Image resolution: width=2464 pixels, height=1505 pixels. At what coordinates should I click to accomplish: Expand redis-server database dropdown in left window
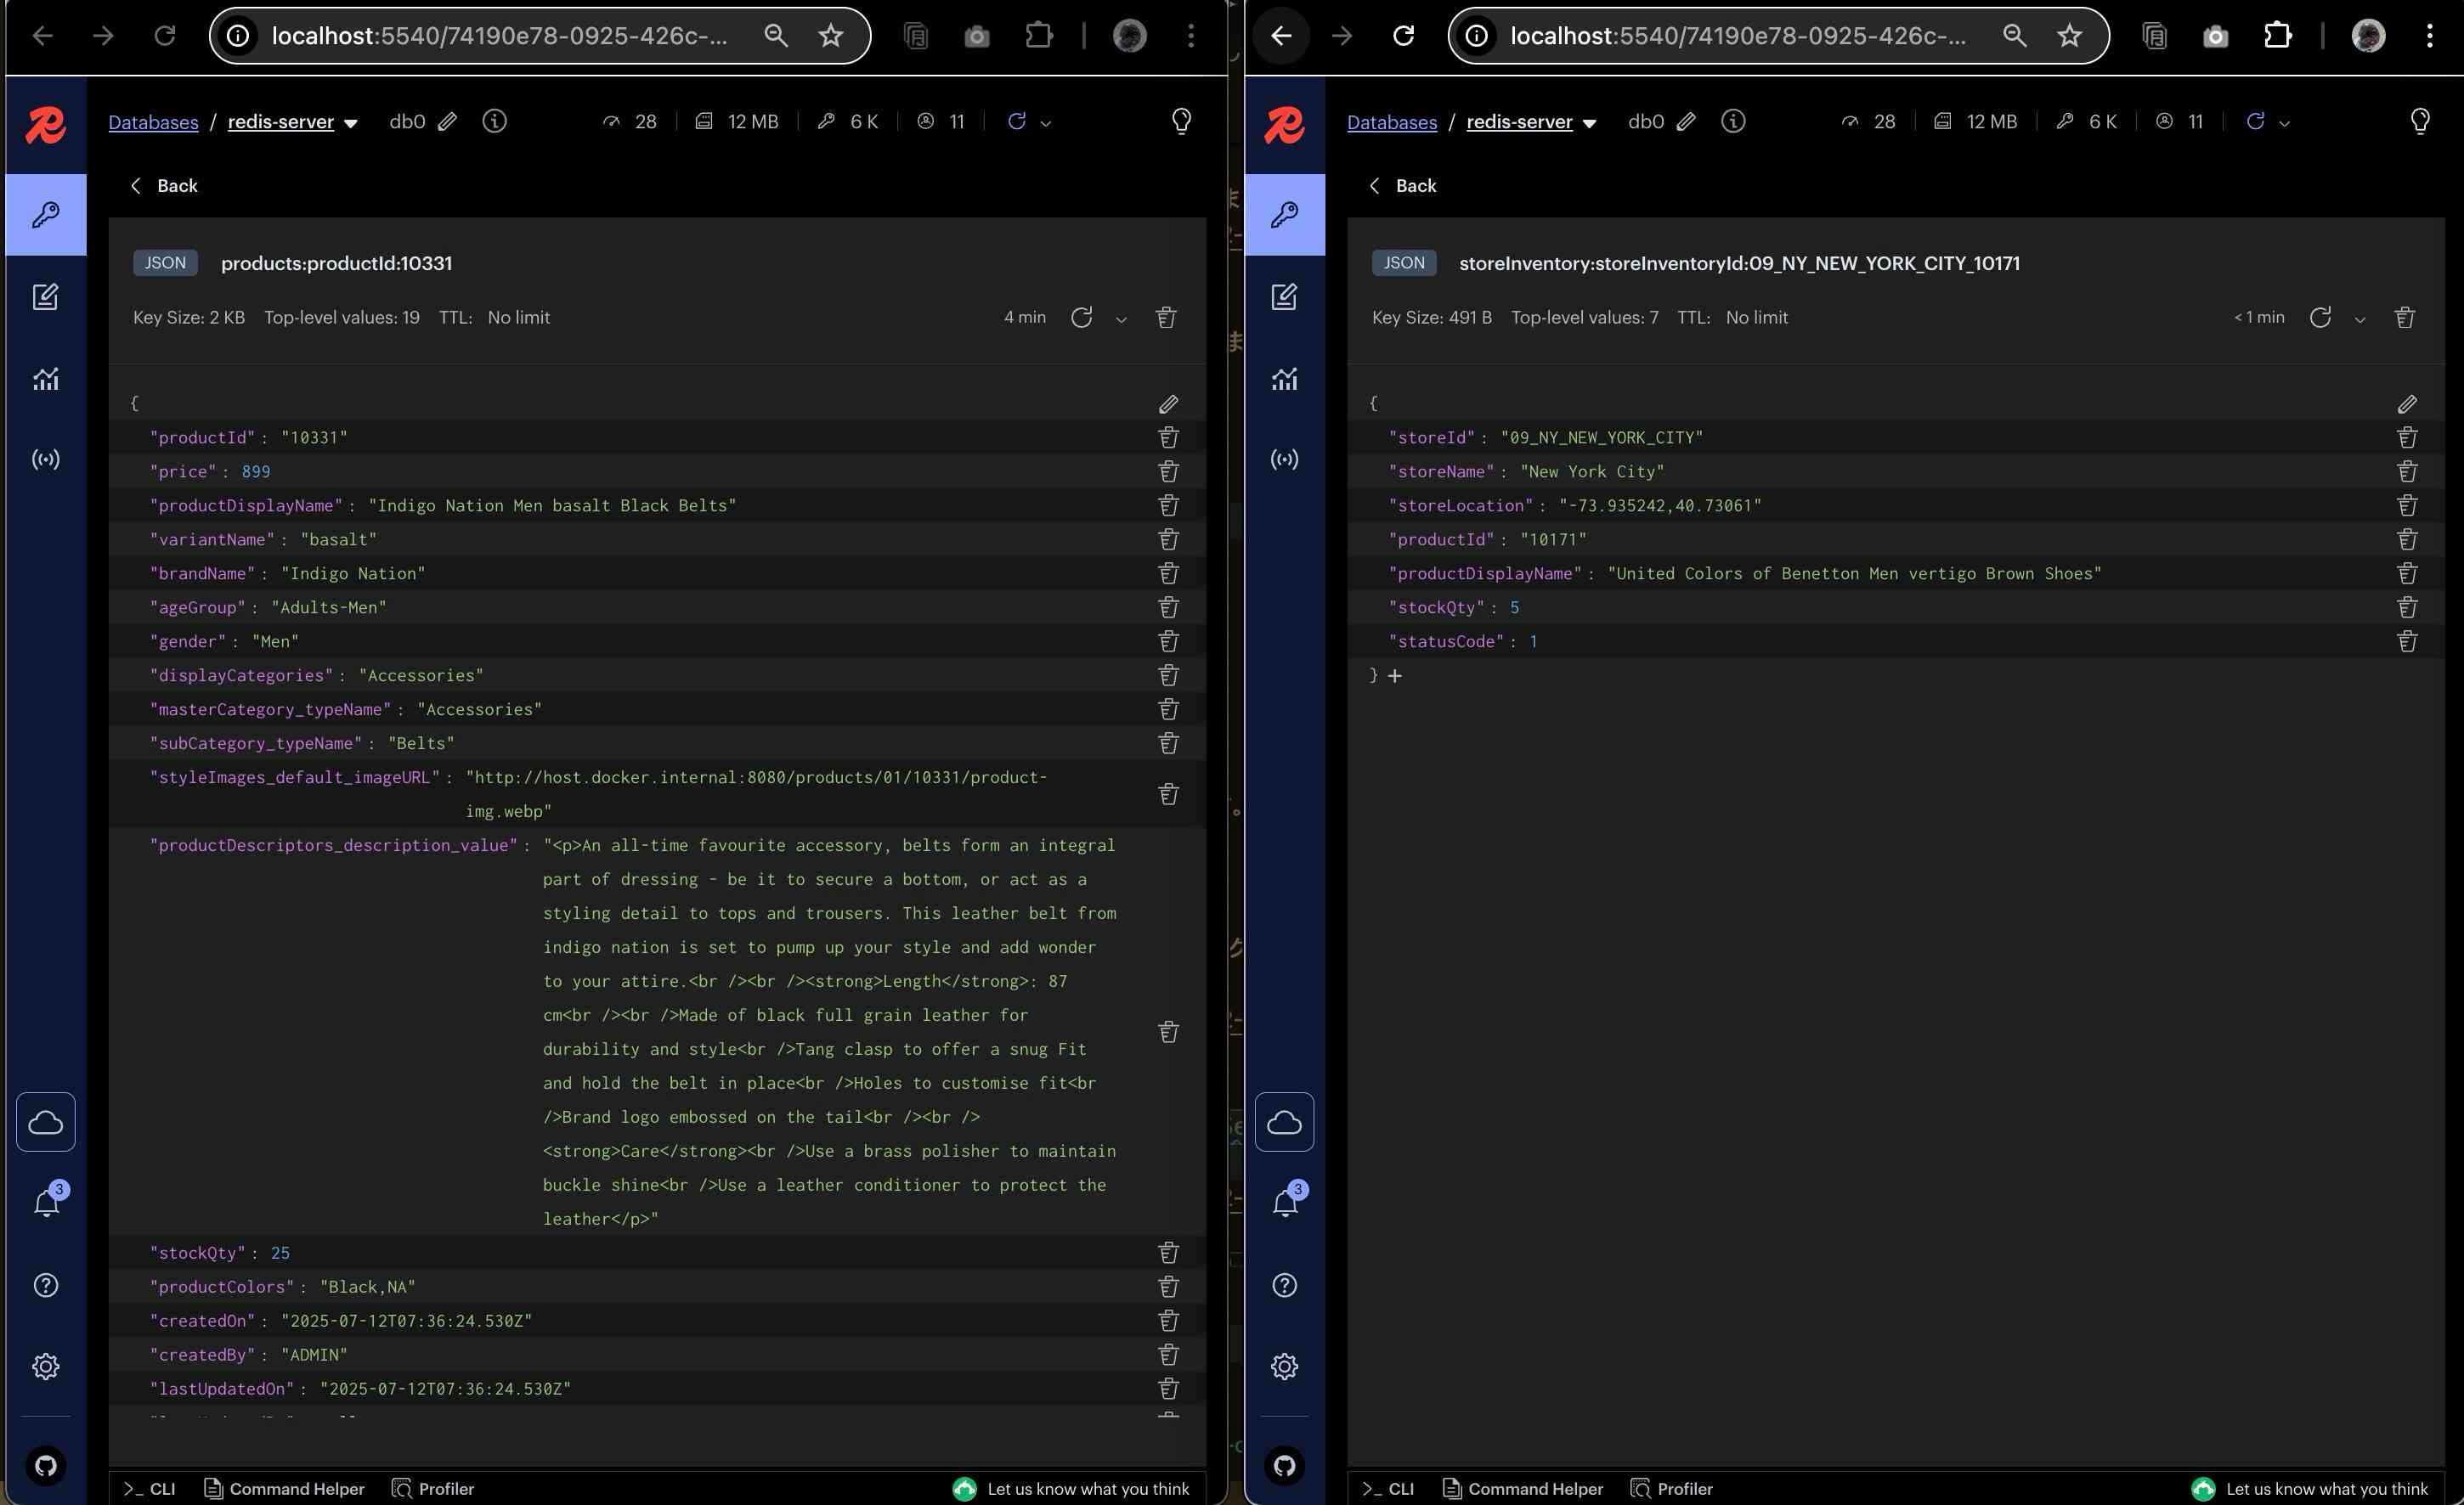(351, 123)
